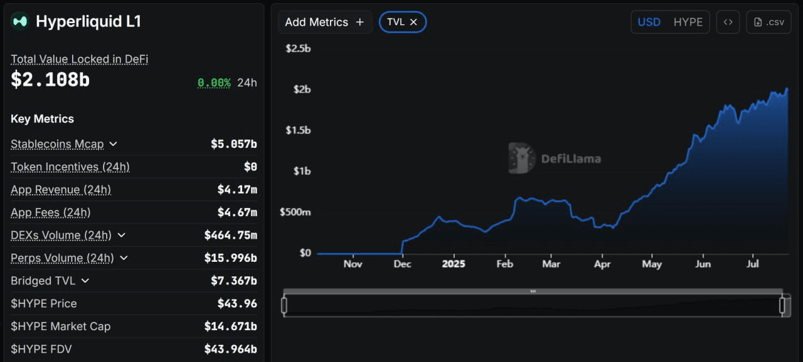Click the $4.67m app fees value
This screenshot has width=803, height=362.
coord(237,212)
